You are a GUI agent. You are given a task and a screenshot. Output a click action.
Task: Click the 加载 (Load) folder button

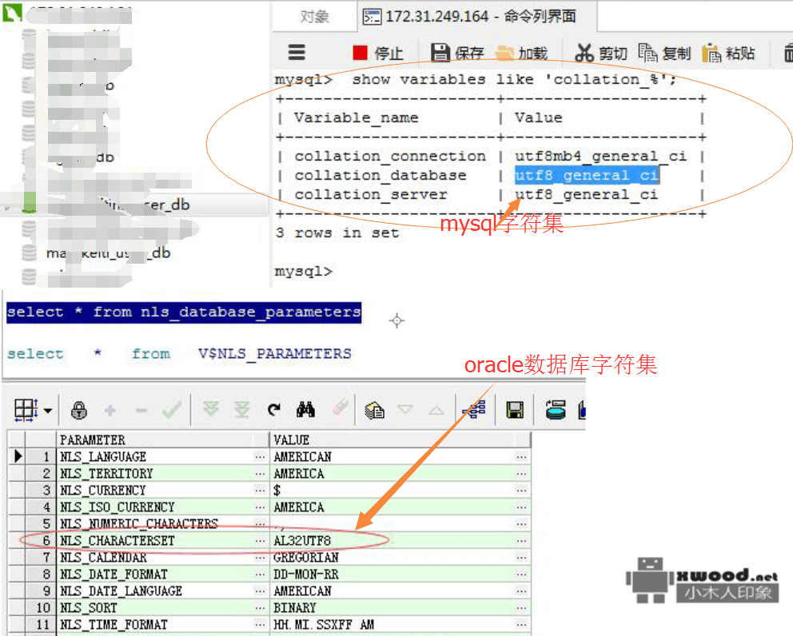click(x=521, y=53)
